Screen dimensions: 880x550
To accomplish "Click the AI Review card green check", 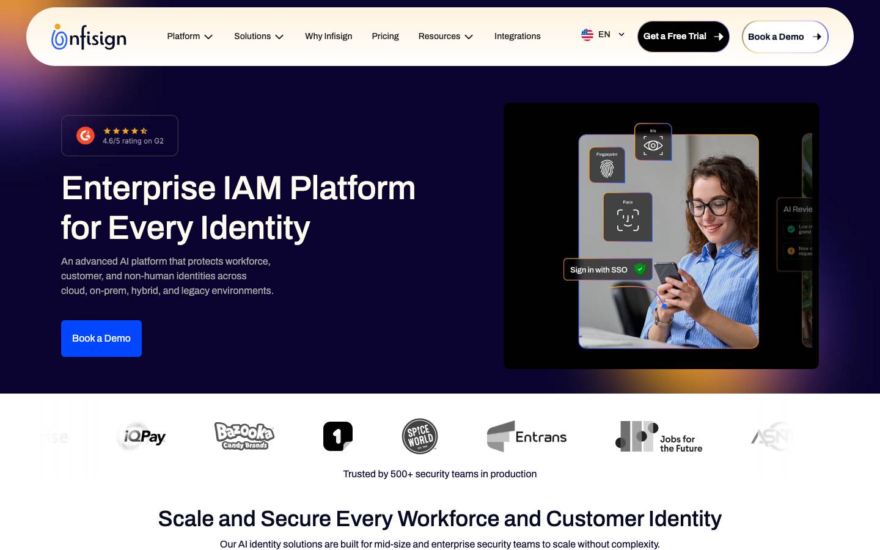I will pos(791,229).
